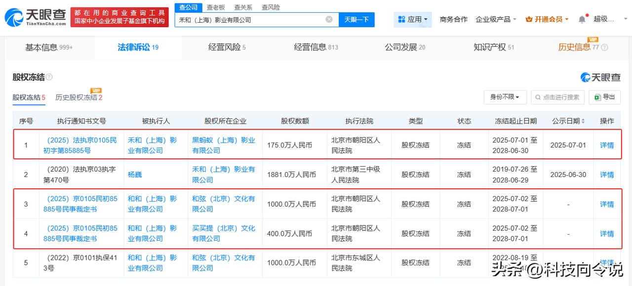This screenshot has height=286, width=632.
Task: Click the 1881.0万人民币 amount cell
Action: (x=291, y=175)
